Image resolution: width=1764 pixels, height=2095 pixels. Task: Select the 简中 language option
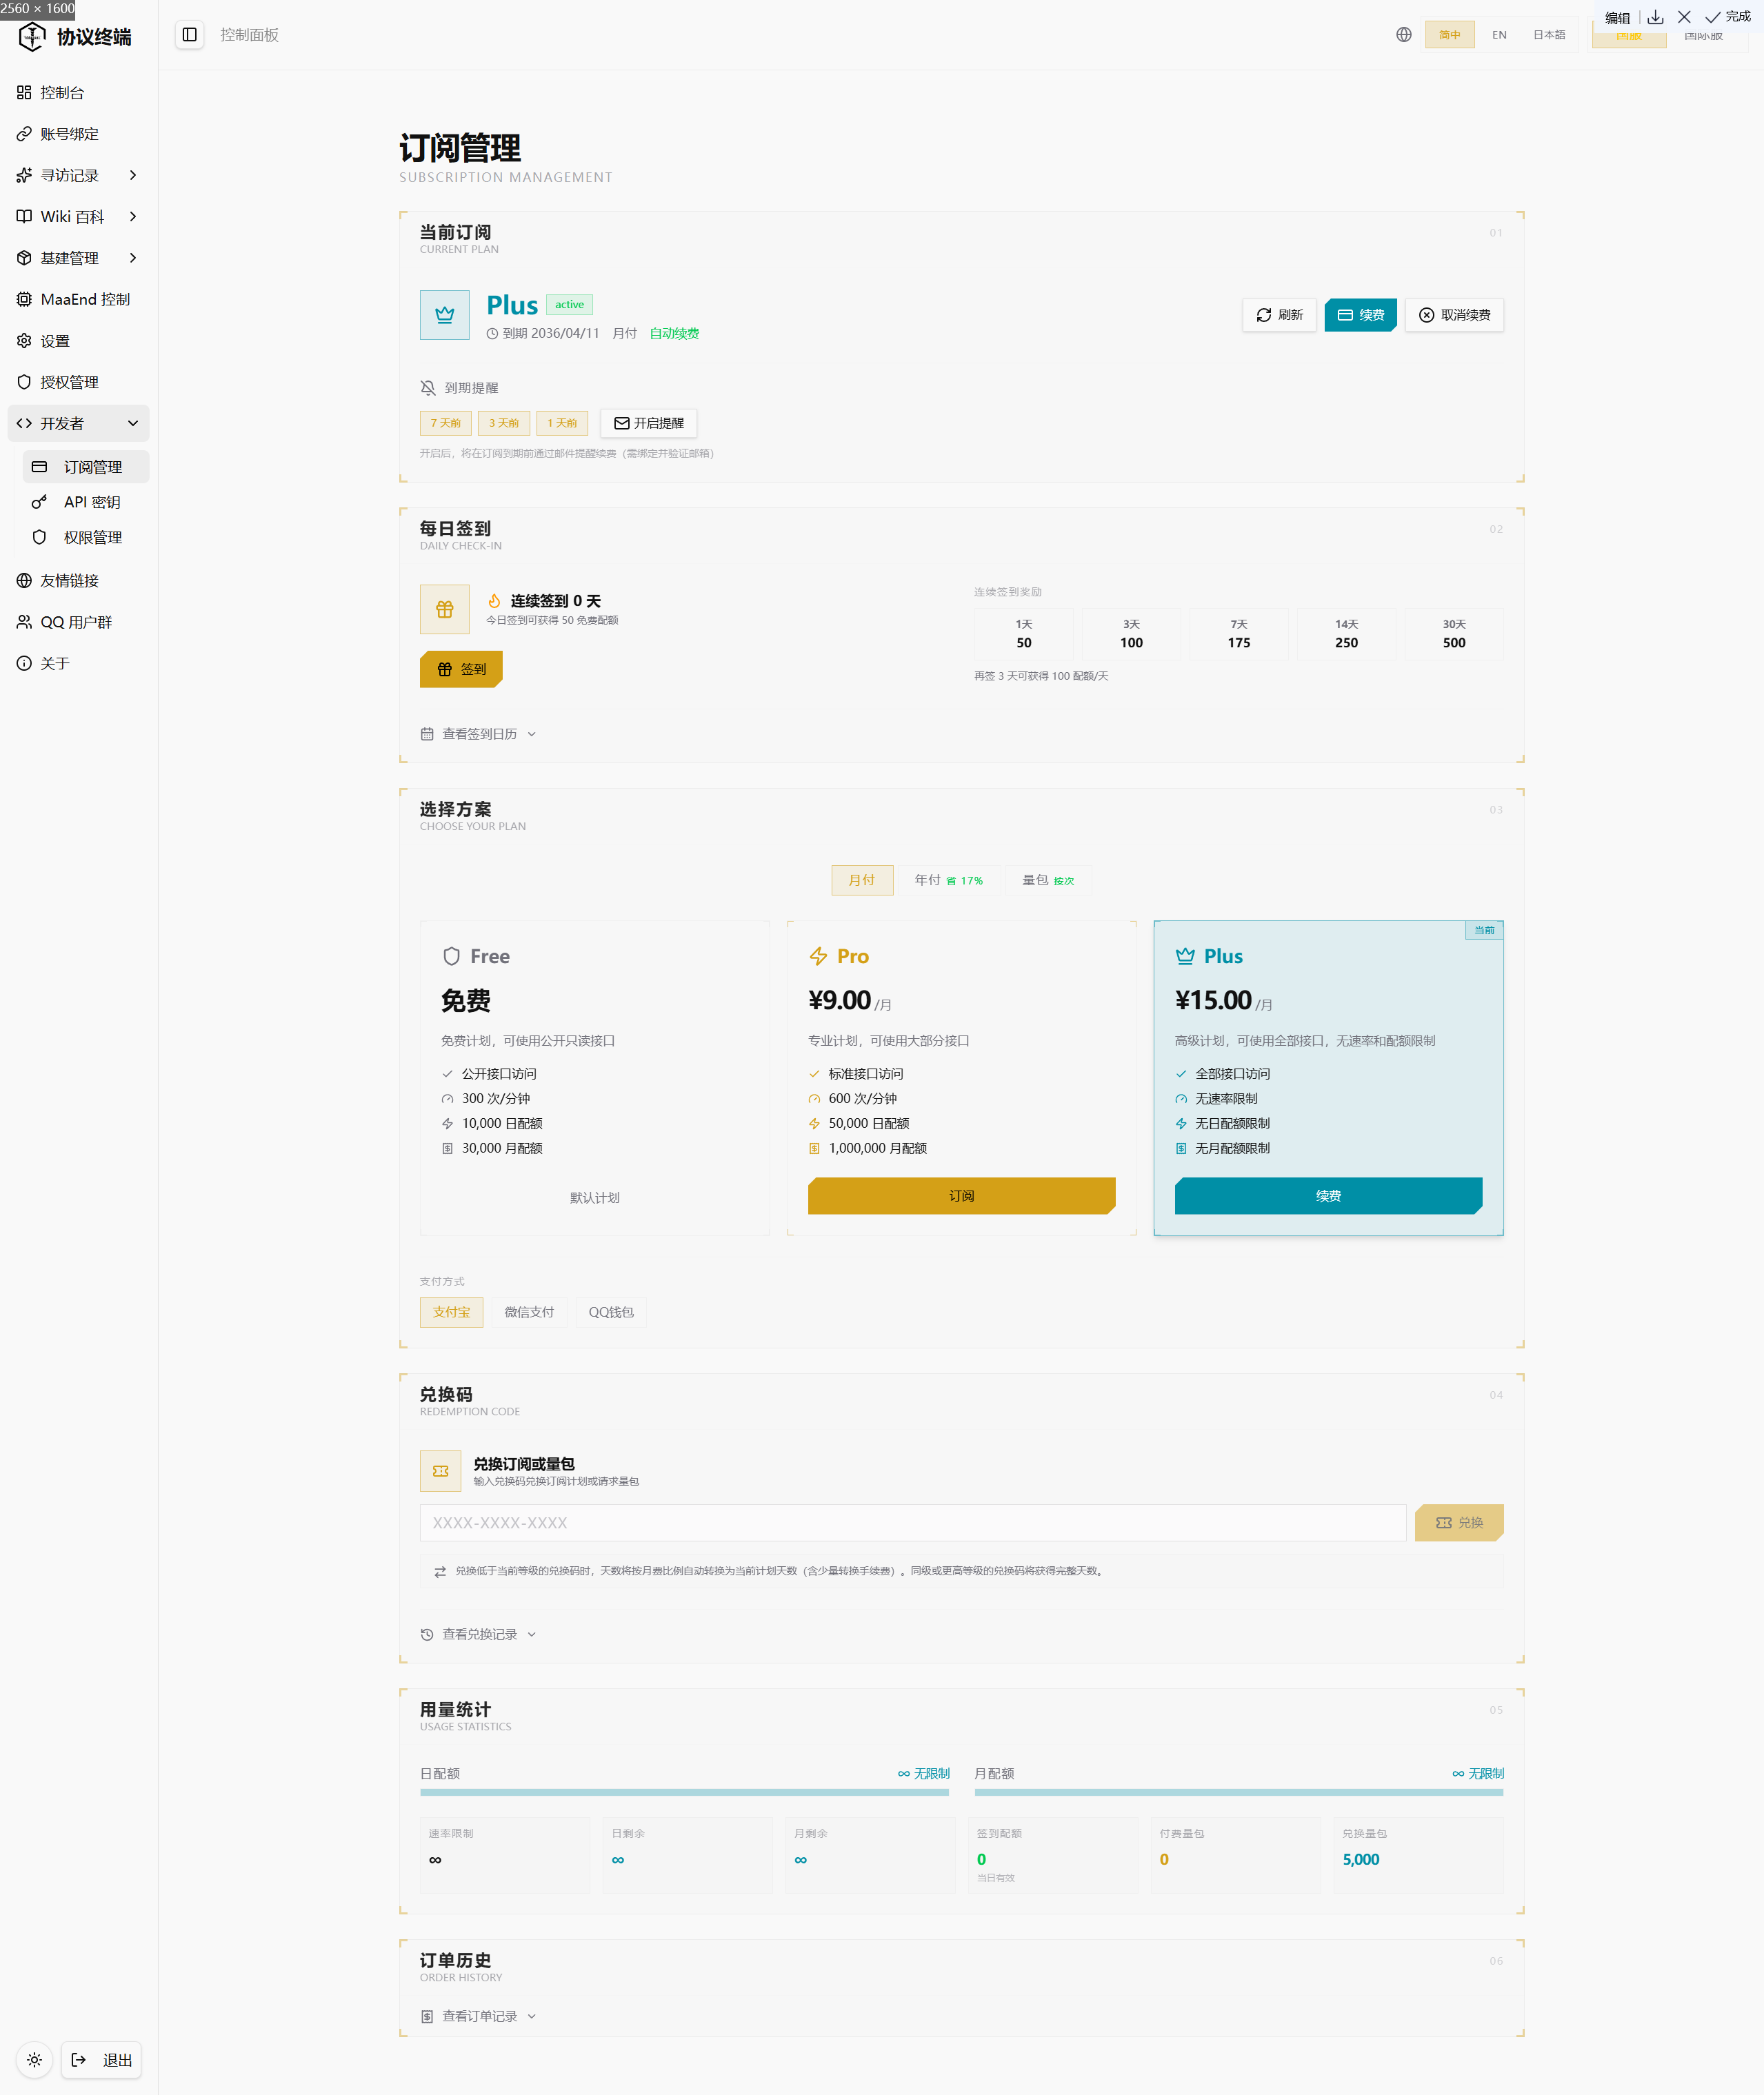(1449, 35)
